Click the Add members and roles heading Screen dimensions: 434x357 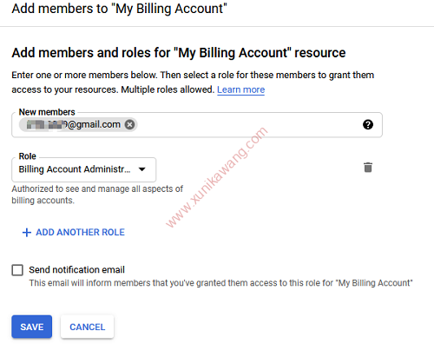(179, 53)
